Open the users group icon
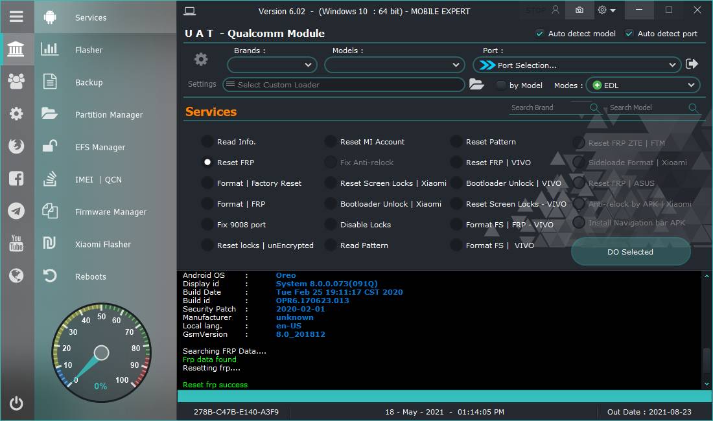Screen dimensions: 713x421 [x=16, y=82]
